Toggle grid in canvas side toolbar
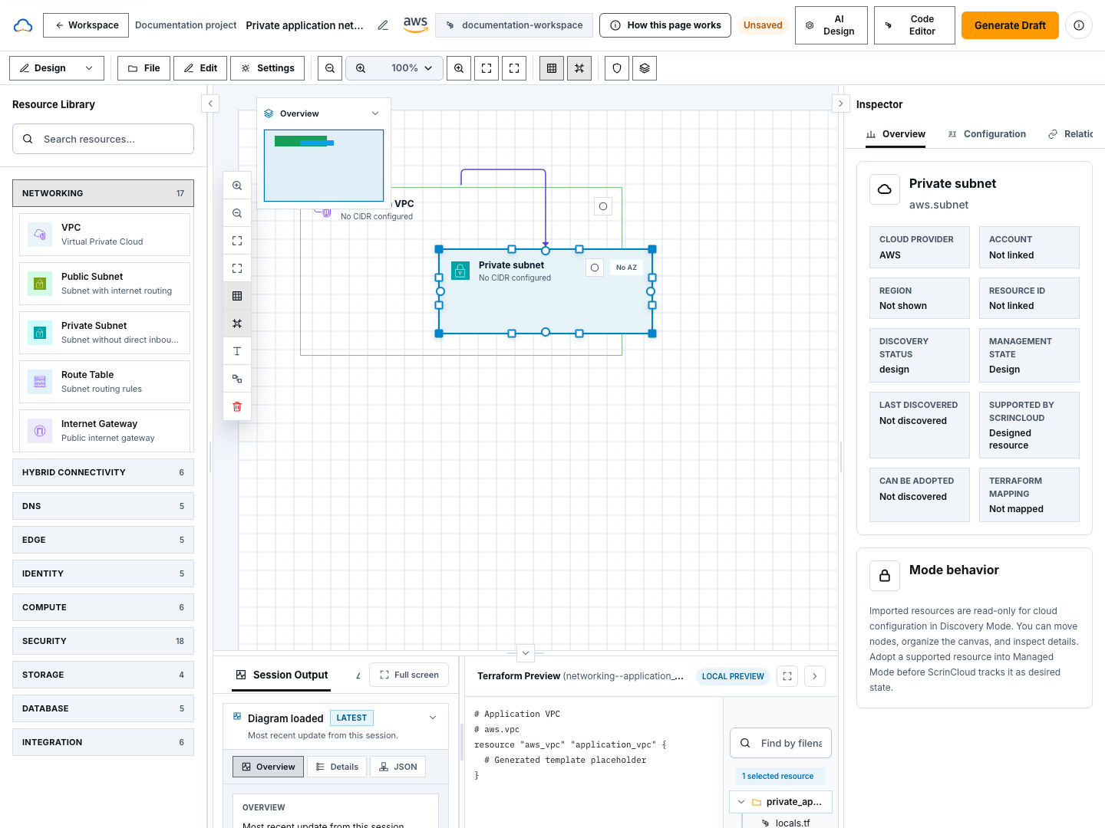 click(x=237, y=296)
